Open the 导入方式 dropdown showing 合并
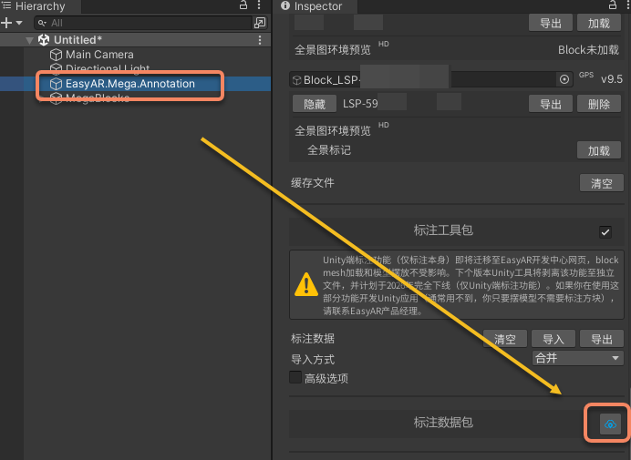 [x=577, y=359]
